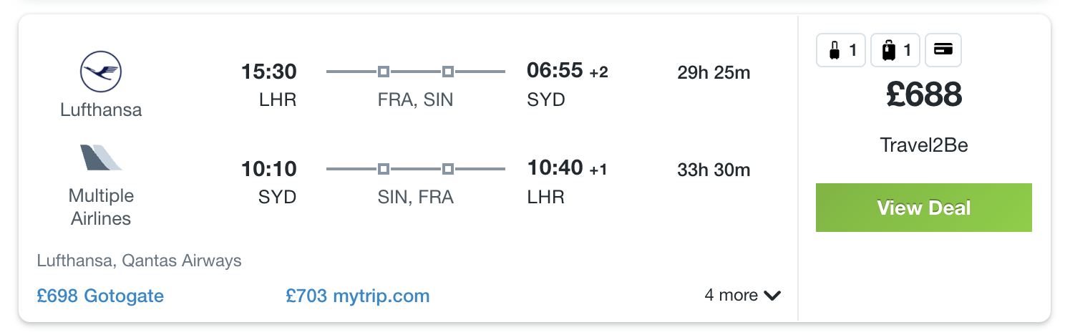The height and width of the screenshot is (335, 1065).
Task: Click the checked baggage allowance icon
Action: click(x=895, y=51)
